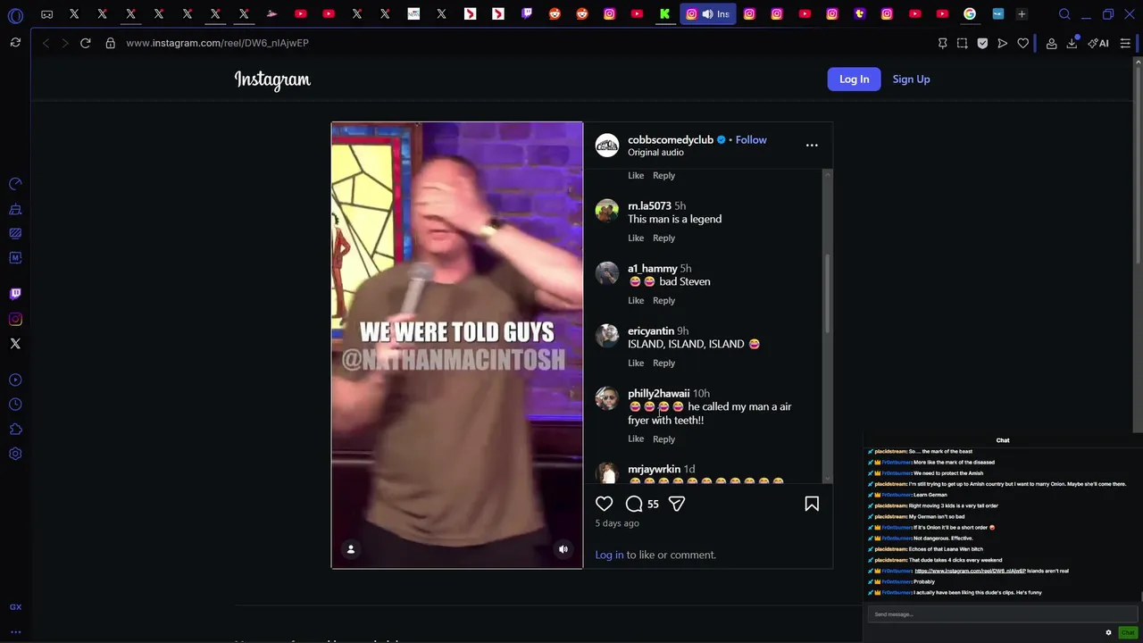Open the X sidebar panel
The width and height of the screenshot is (1143, 643).
click(x=15, y=344)
